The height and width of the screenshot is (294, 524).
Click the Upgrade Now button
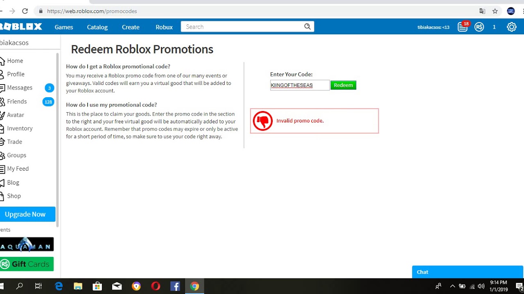[27, 214]
